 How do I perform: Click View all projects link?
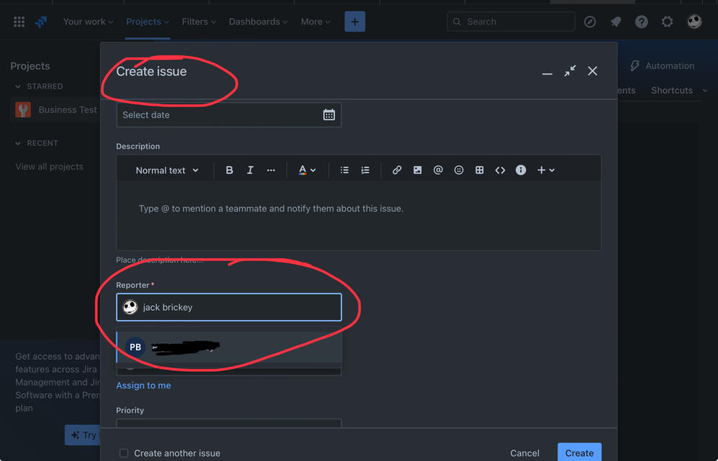coord(50,167)
